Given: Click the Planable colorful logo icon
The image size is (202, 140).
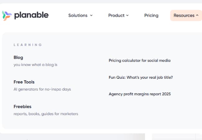Looking at the screenshot, I should (x=7, y=15).
